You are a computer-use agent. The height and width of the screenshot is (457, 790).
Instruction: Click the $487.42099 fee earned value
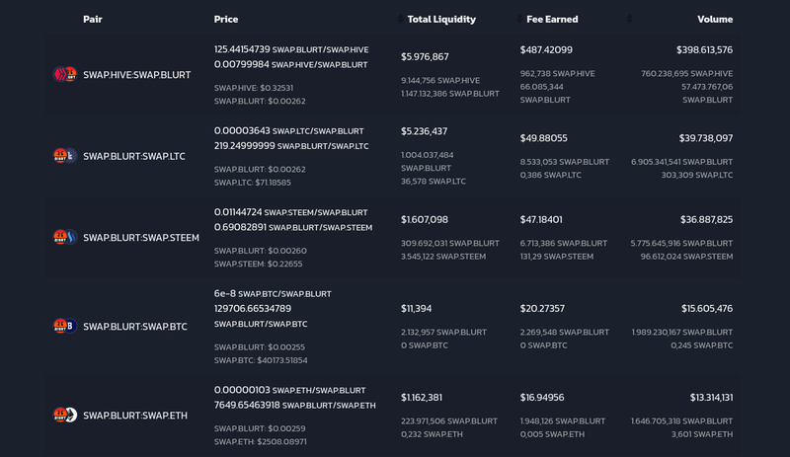[546, 49]
